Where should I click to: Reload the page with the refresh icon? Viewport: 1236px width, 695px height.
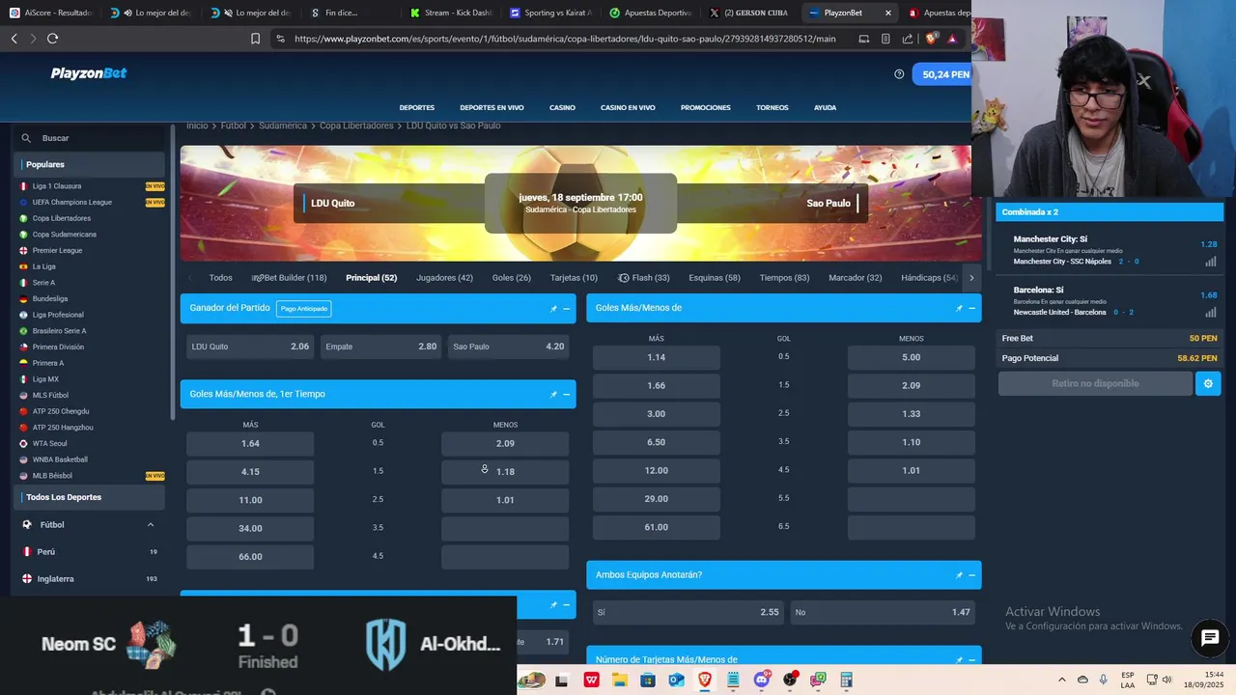pyautogui.click(x=52, y=39)
